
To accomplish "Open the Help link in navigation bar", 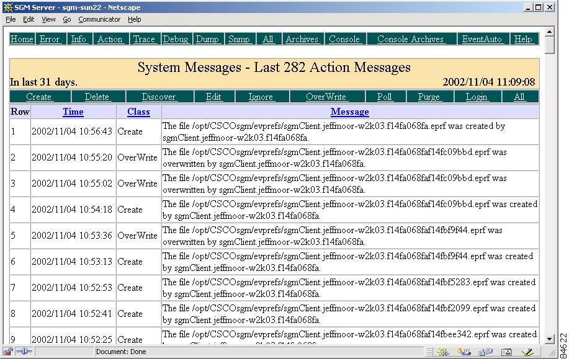I will (x=523, y=39).
